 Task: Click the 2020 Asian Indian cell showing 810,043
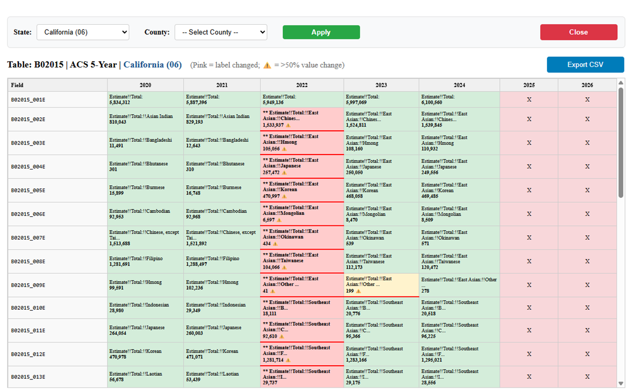tap(146, 119)
